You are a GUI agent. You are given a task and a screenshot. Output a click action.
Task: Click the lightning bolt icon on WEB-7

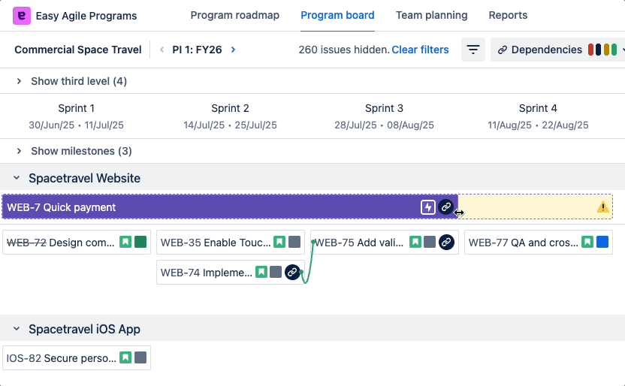click(427, 207)
